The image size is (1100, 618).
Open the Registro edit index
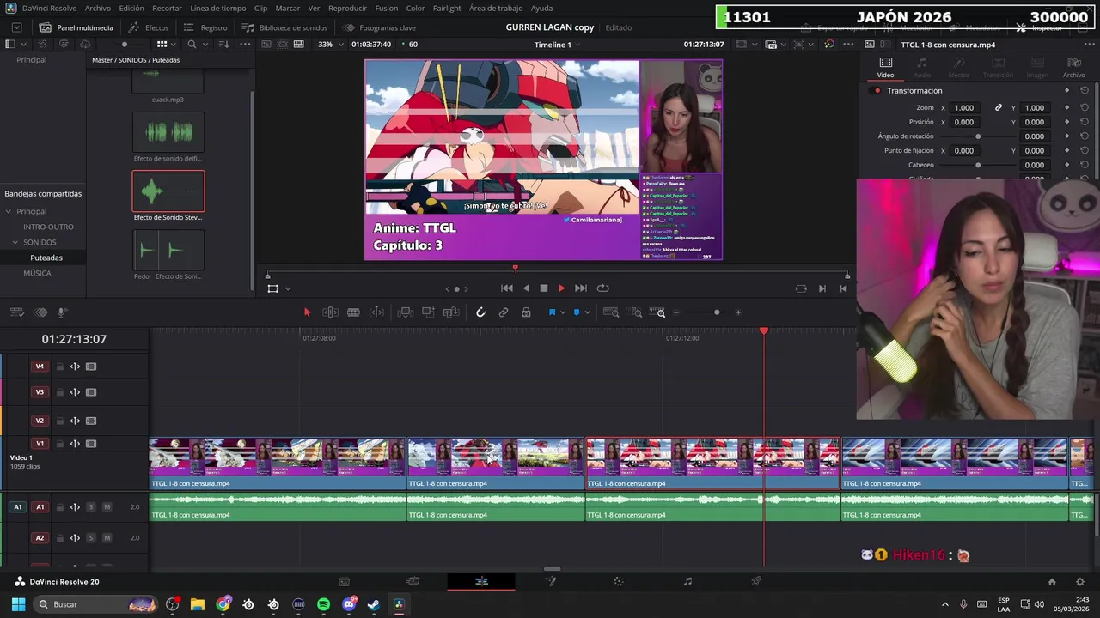(206, 27)
